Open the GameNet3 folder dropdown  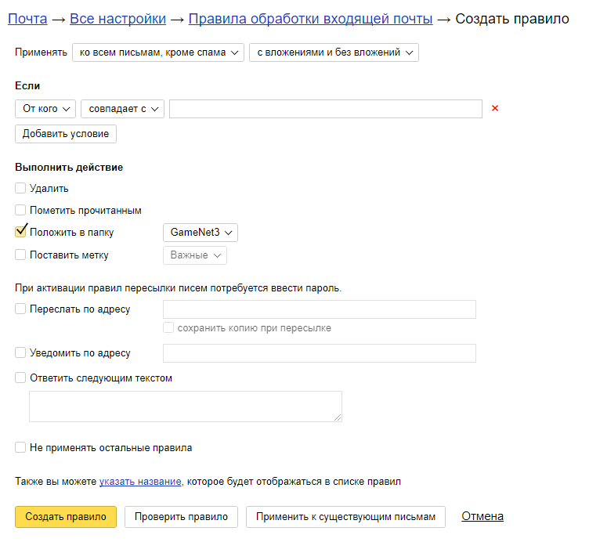pyautogui.click(x=200, y=233)
